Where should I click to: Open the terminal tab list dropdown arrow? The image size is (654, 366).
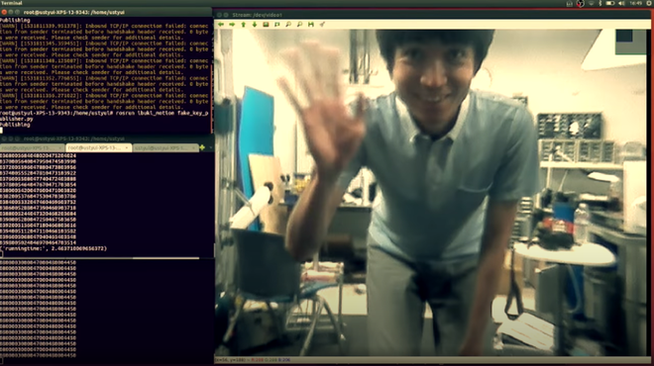[x=211, y=147]
